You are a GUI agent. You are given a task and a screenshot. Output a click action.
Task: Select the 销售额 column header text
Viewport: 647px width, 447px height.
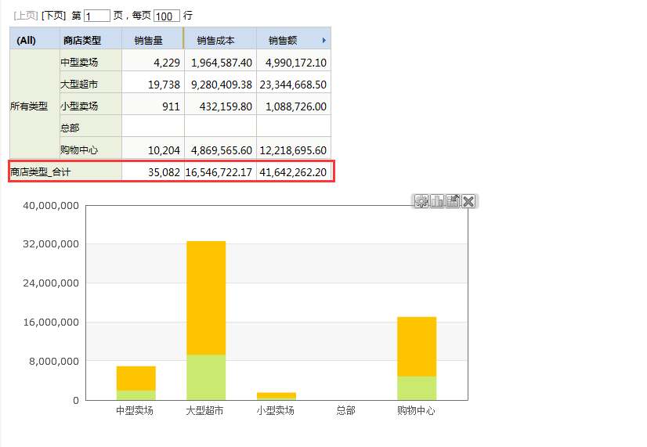(283, 41)
